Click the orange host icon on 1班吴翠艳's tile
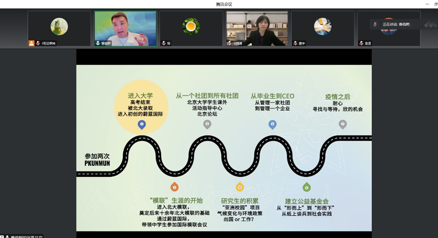The height and width of the screenshot is (238, 438). pyautogui.click(x=32, y=43)
